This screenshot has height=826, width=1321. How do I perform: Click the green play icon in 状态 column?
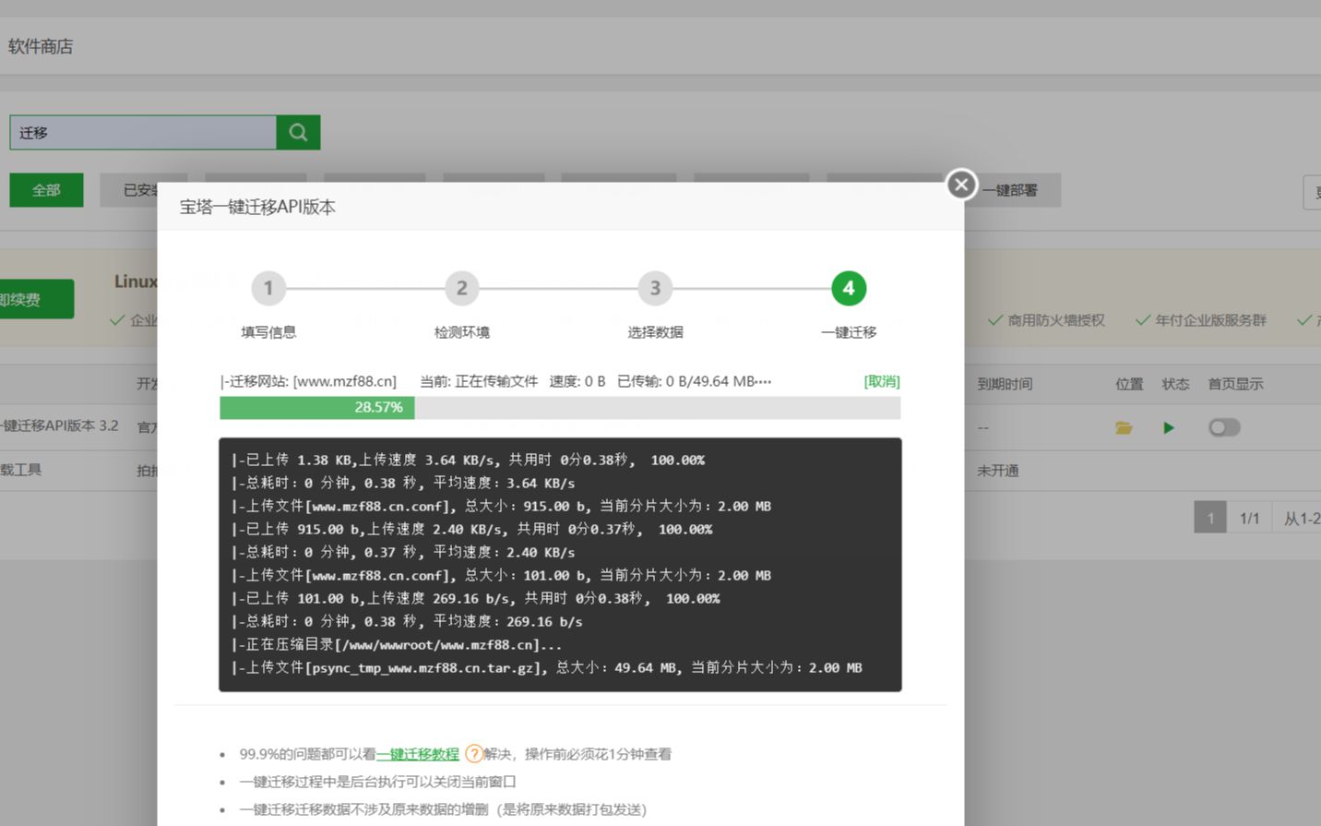pos(1169,426)
